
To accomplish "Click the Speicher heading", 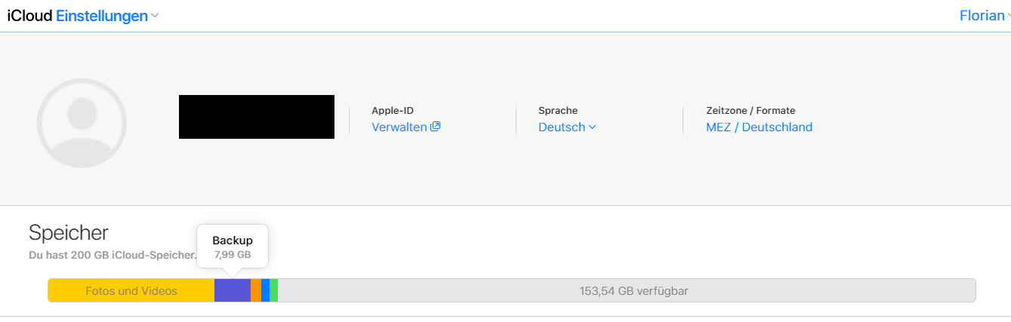I will tap(69, 232).
